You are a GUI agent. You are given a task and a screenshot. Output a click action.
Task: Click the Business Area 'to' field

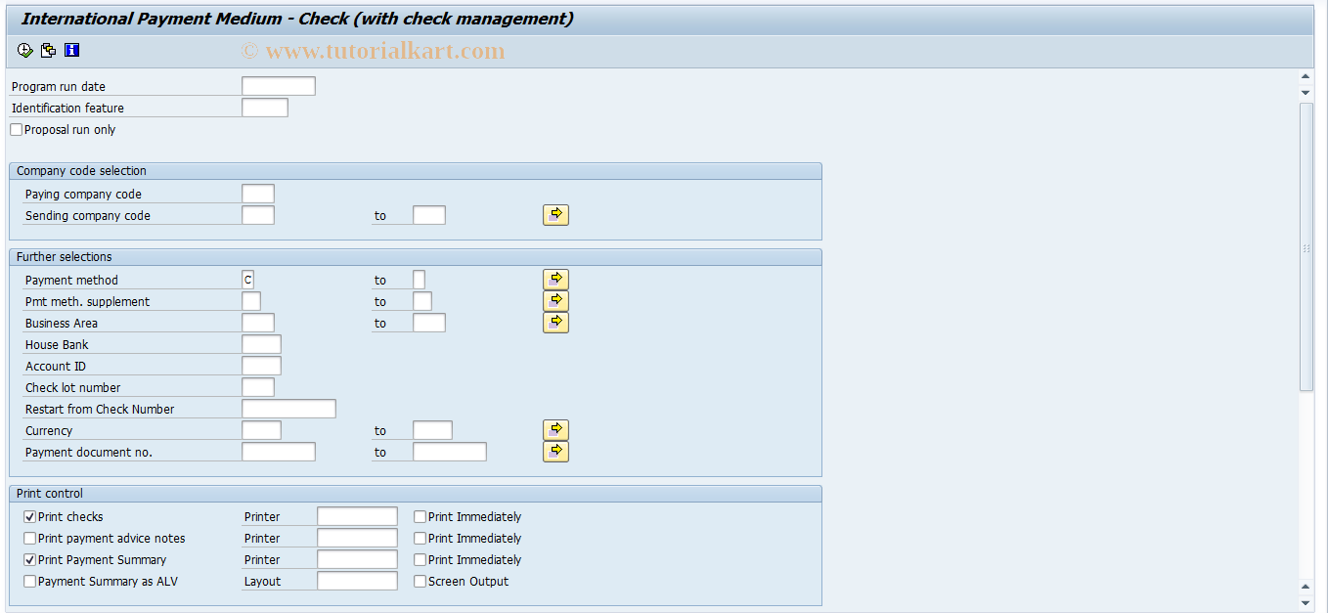coord(429,323)
